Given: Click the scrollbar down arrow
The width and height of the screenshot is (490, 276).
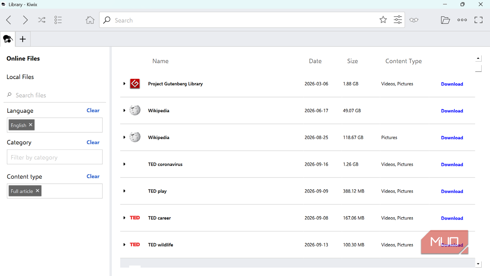Looking at the screenshot, I should 478,264.
